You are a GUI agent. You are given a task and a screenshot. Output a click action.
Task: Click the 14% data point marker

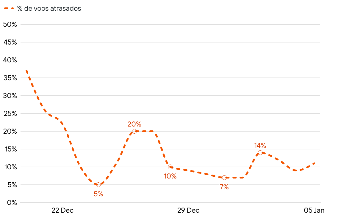point(260,153)
